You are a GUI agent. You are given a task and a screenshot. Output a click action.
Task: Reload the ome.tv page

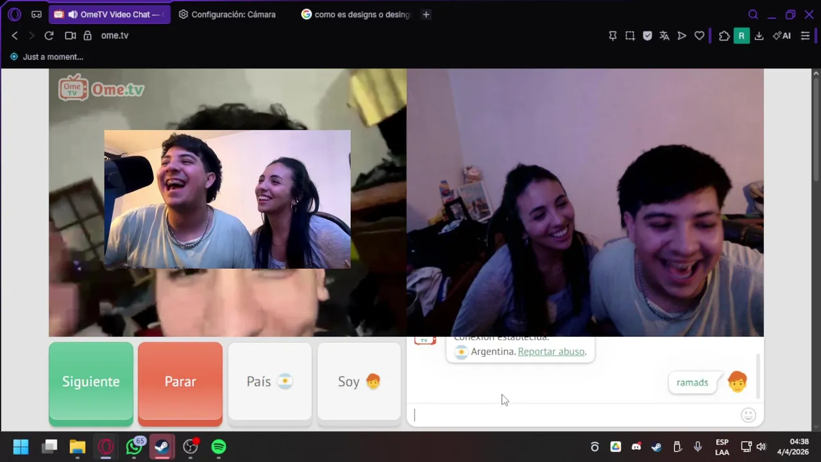click(x=49, y=35)
